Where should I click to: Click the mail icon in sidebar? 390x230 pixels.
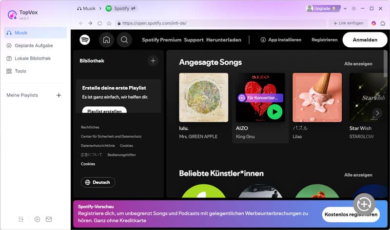tap(49, 219)
